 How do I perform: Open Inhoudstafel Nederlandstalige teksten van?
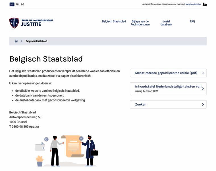coord(168,89)
